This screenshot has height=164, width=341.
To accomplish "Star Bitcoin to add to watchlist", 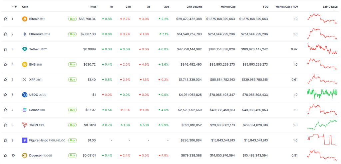I will [5, 19].
